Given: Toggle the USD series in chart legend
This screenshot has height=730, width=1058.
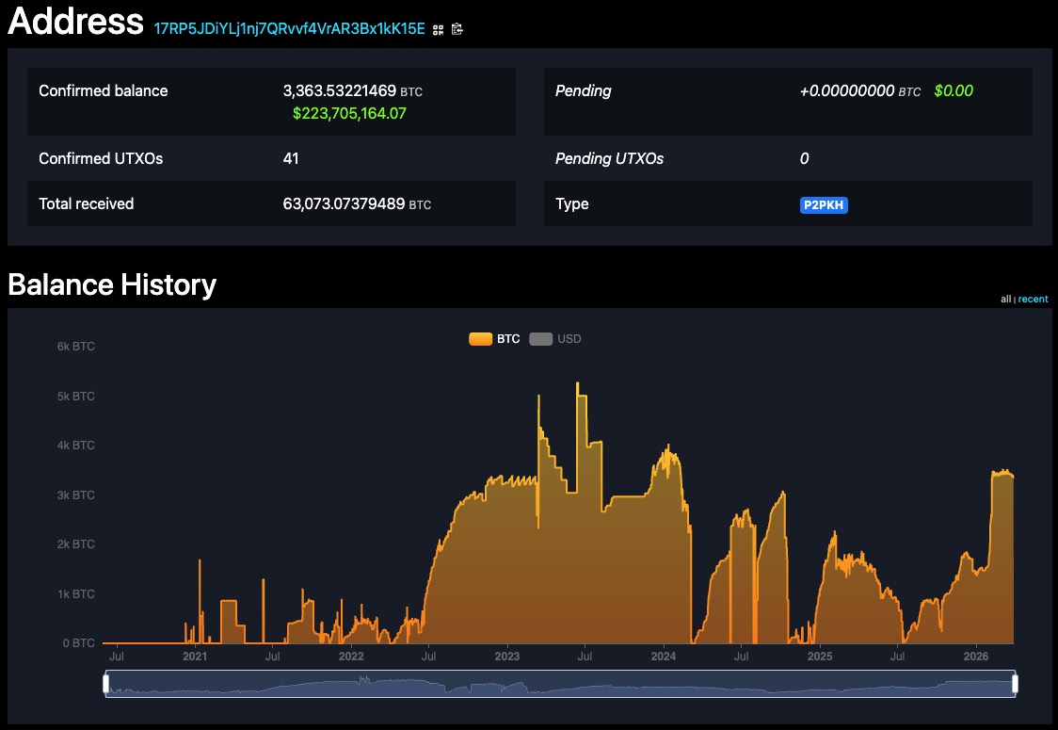Looking at the screenshot, I should coord(555,339).
